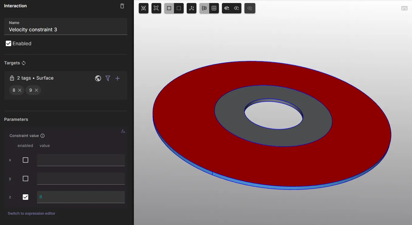Delete the interaction using the trash icon
The height and width of the screenshot is (225, 412).
(x=122, y=6)
